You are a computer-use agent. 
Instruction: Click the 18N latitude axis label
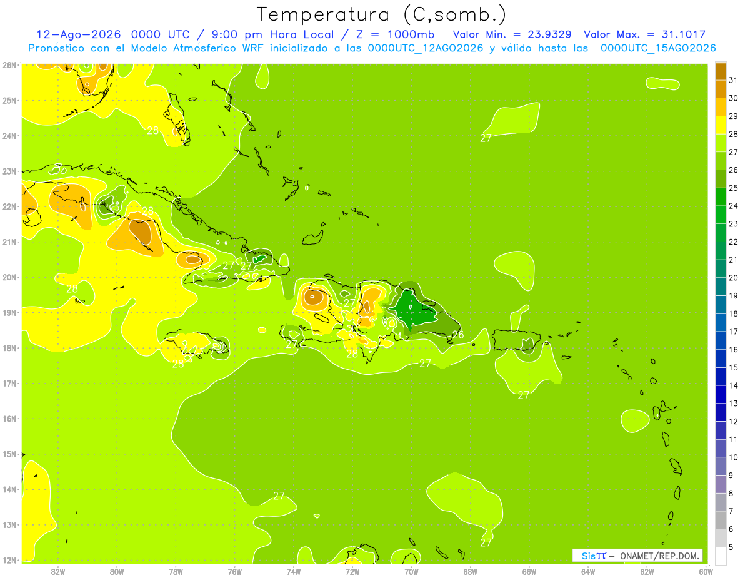click(x=9, y=348)
